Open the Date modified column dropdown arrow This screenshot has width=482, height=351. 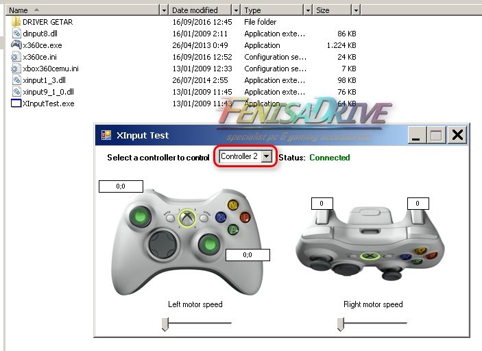tap(236, 10)
